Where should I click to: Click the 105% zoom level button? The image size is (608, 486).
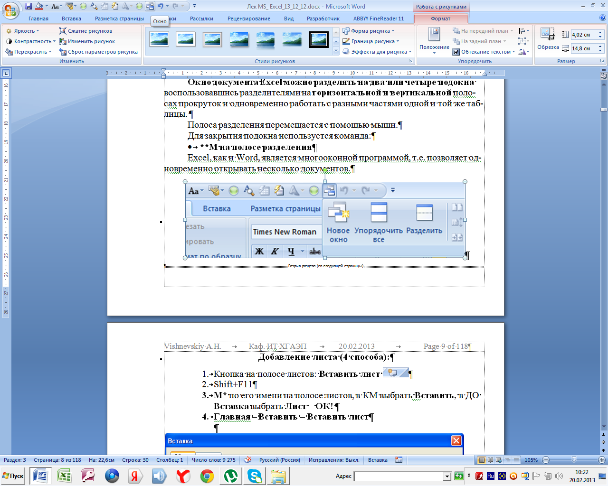click(x=531, y=460)
